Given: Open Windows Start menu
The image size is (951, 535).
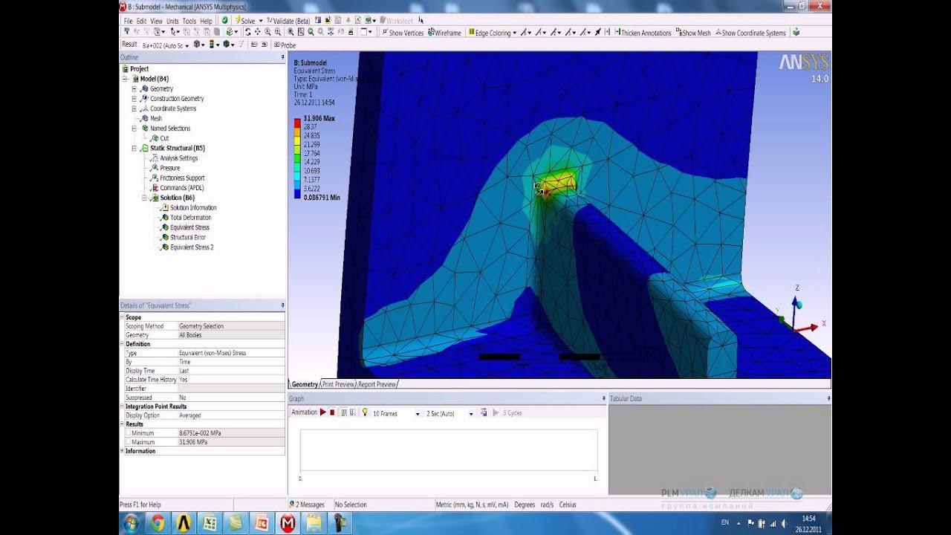Looking at the screenshot, I should [x=131, y=523].
